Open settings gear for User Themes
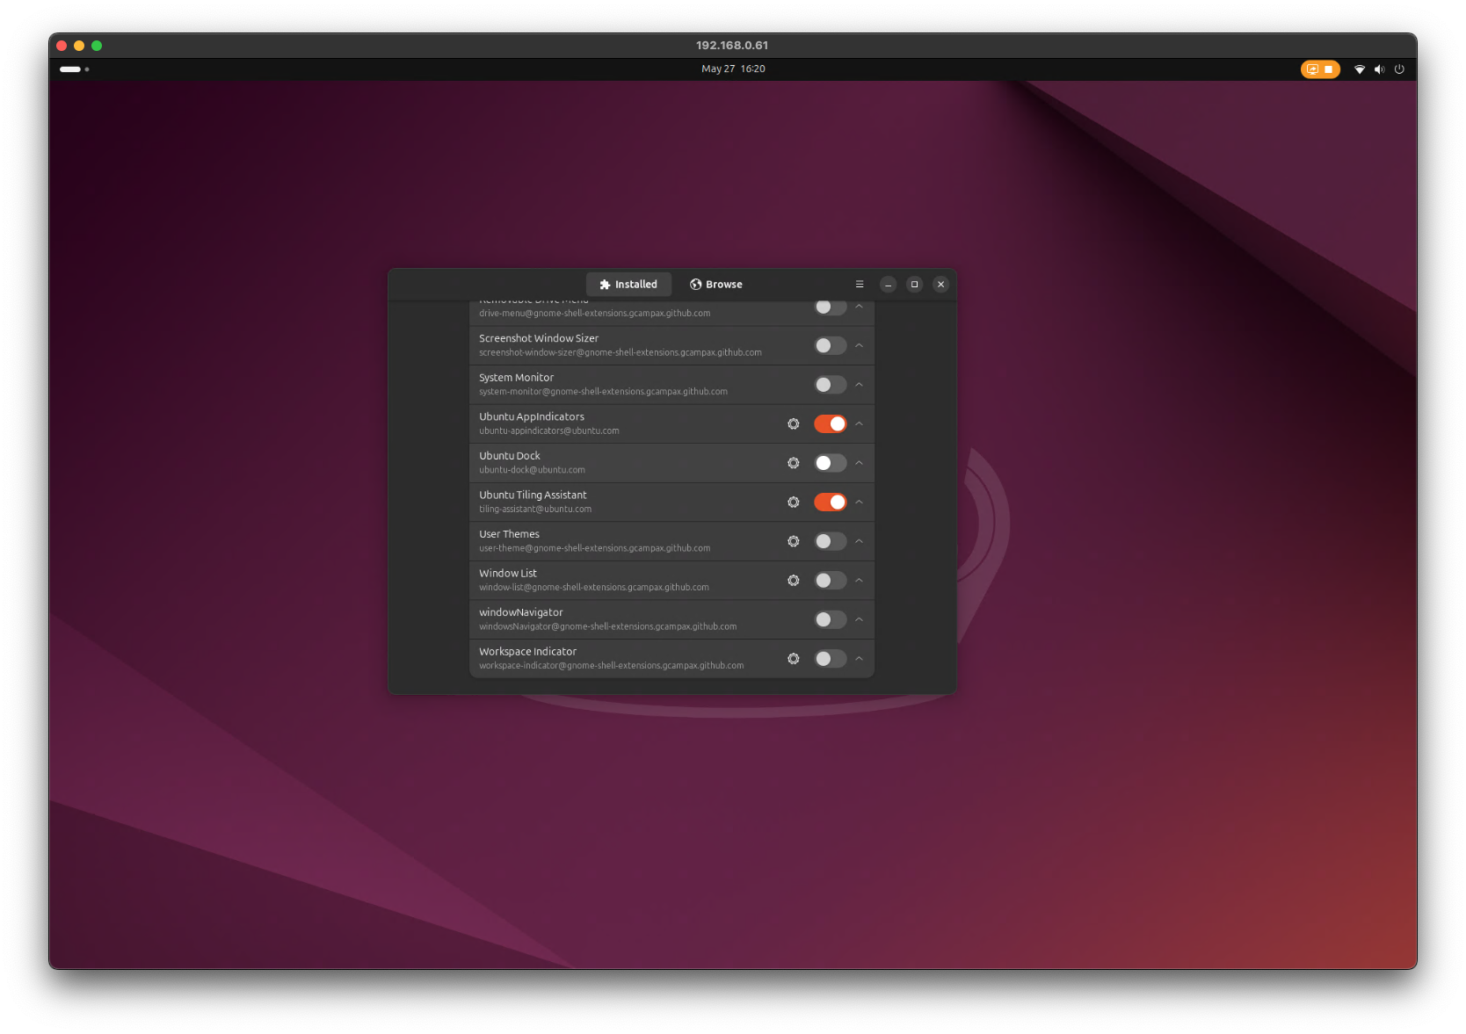 click(x=793, y=541)
